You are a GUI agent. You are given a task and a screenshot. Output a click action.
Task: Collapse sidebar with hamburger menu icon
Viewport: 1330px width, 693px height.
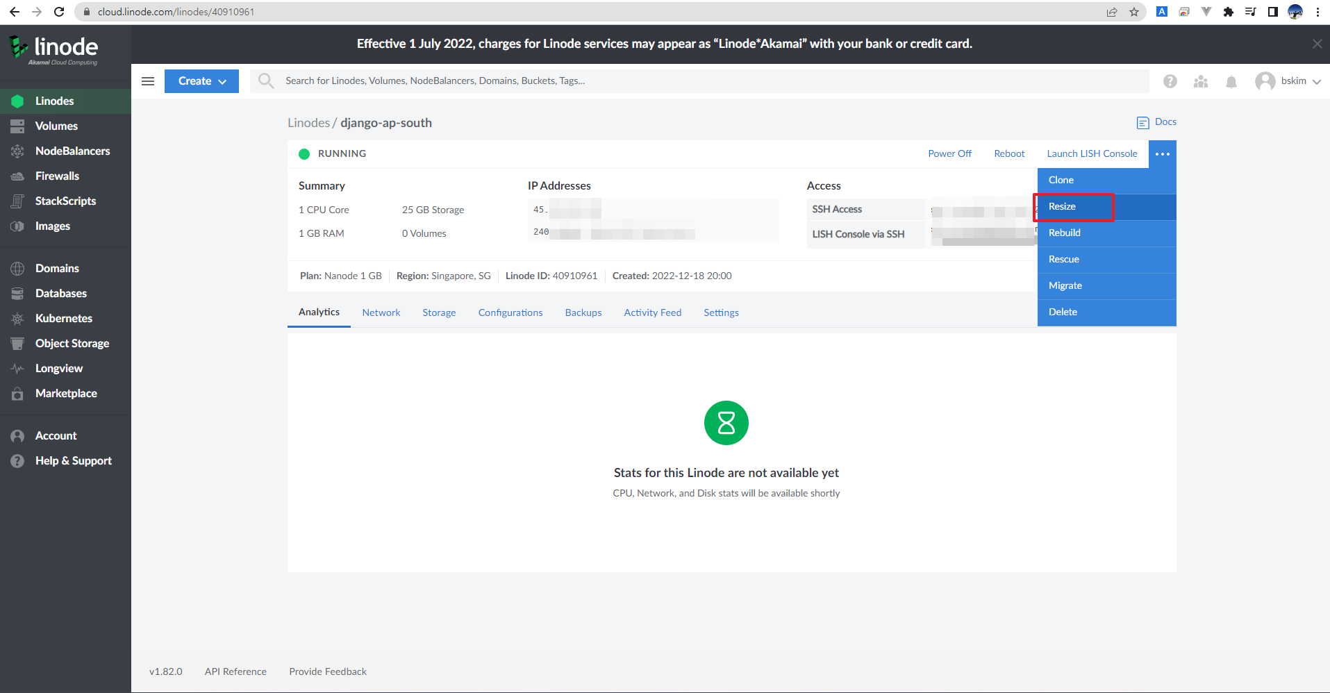148,81
